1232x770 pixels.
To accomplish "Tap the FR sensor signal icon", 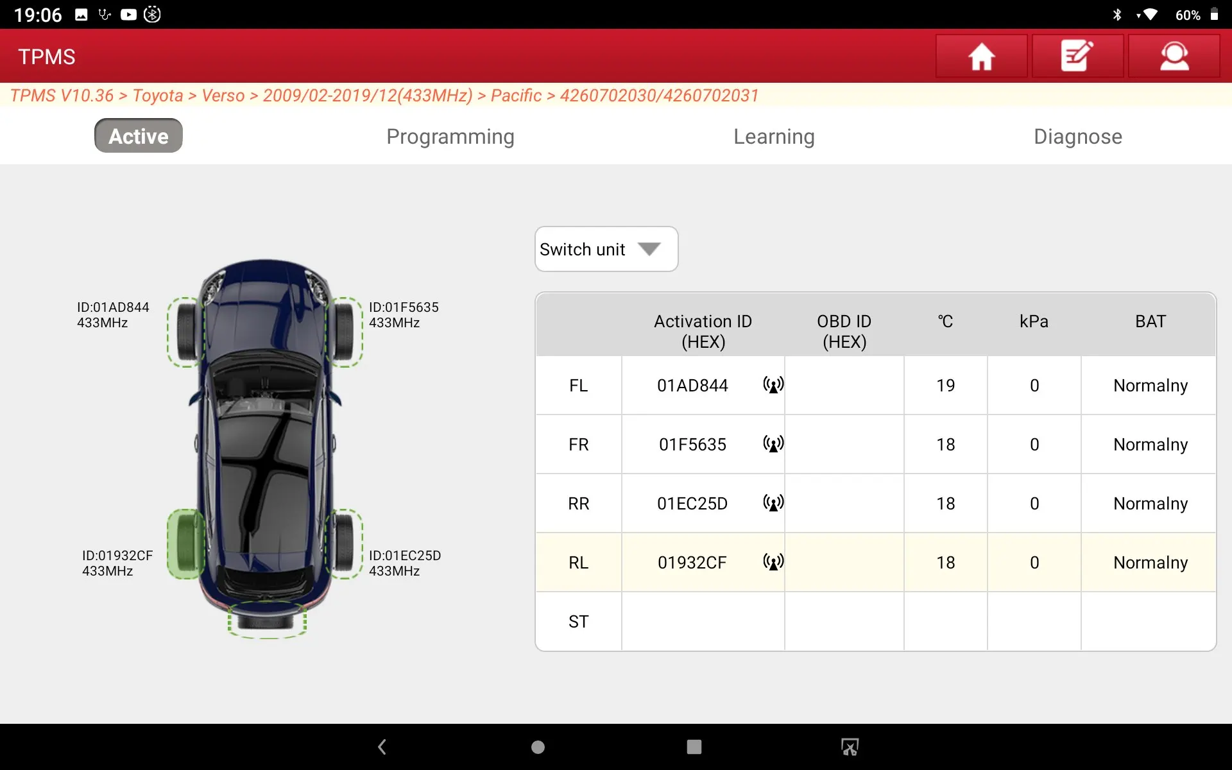I will [773, 444].
